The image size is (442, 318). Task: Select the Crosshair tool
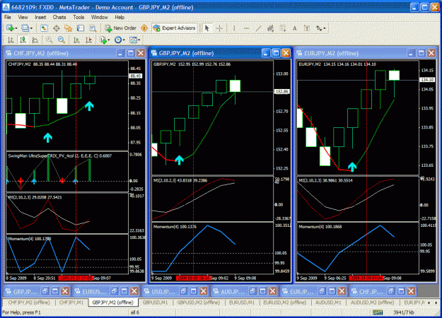(x=219, y=28)
